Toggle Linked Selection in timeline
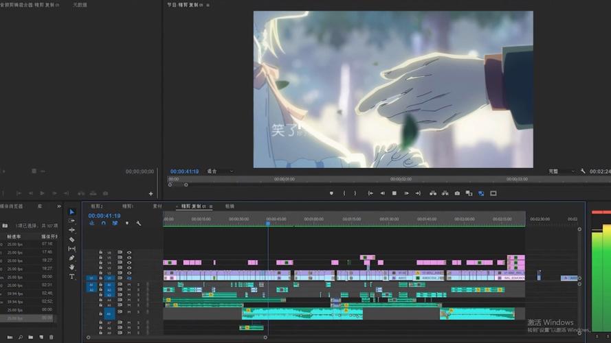The width and height of the screenshot is (611, 343). click(x=115, y=223)
